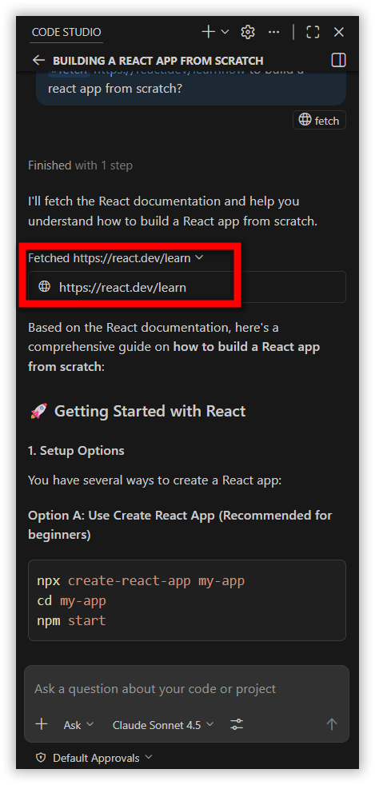375x785 pixels.
Task: Select the CODE STUDIO tab
Action: pos(66,33)
